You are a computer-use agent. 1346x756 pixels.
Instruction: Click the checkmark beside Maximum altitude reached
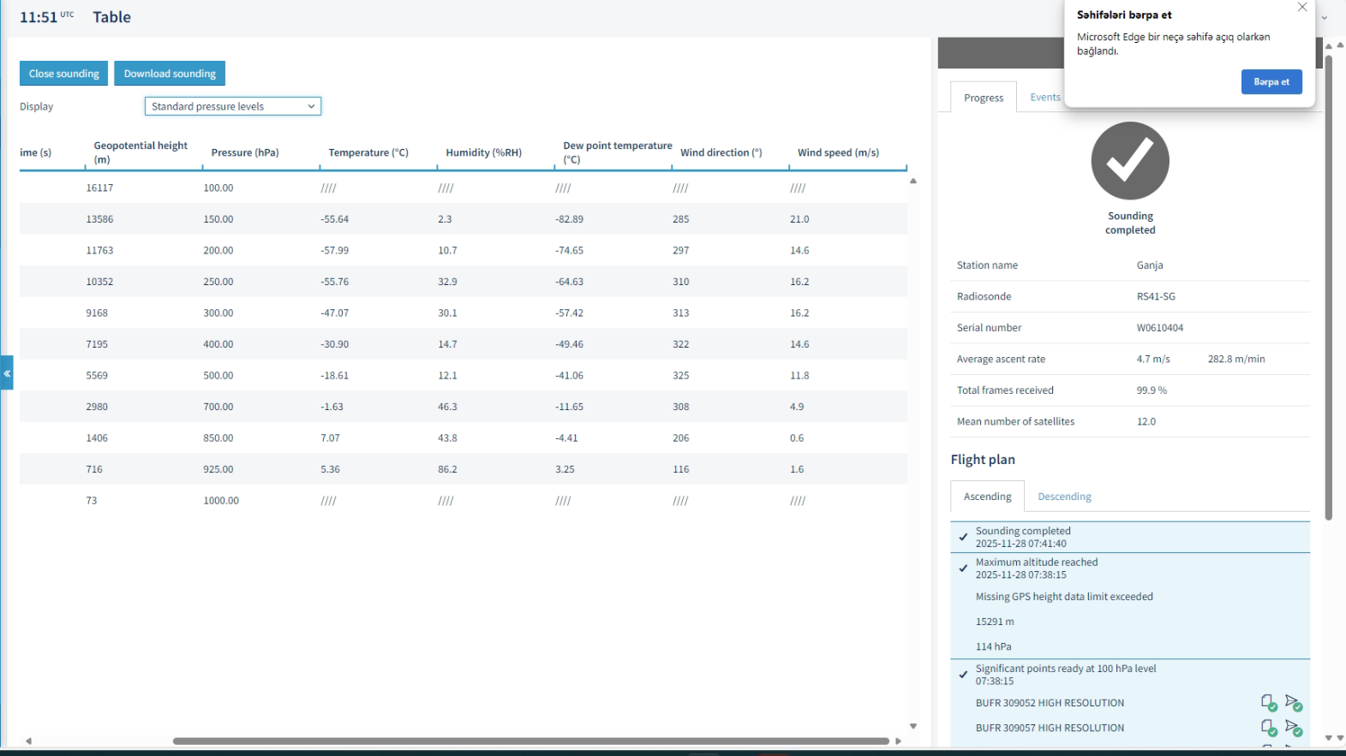tap(963, 568)
